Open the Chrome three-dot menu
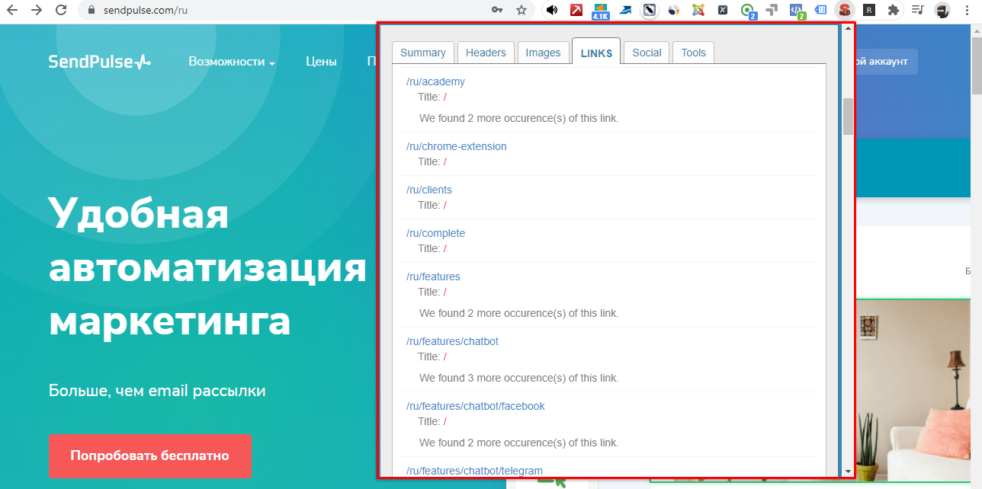982x489 pixels. pyautogui.click(x=968, y=10)
